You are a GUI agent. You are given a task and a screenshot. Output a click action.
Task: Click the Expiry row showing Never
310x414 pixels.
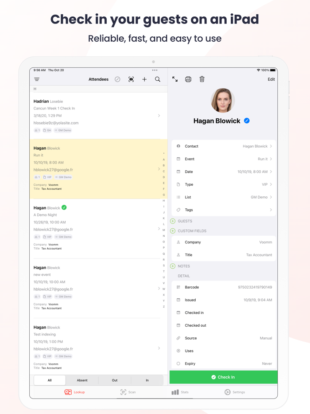coord(224,363)
